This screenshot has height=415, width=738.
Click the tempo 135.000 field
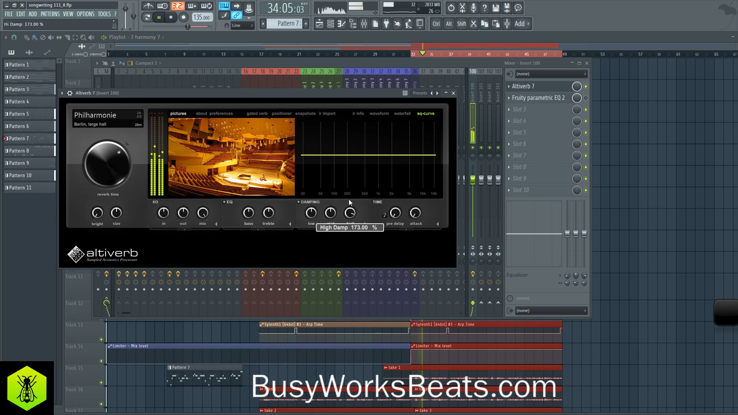coord(202,17)
